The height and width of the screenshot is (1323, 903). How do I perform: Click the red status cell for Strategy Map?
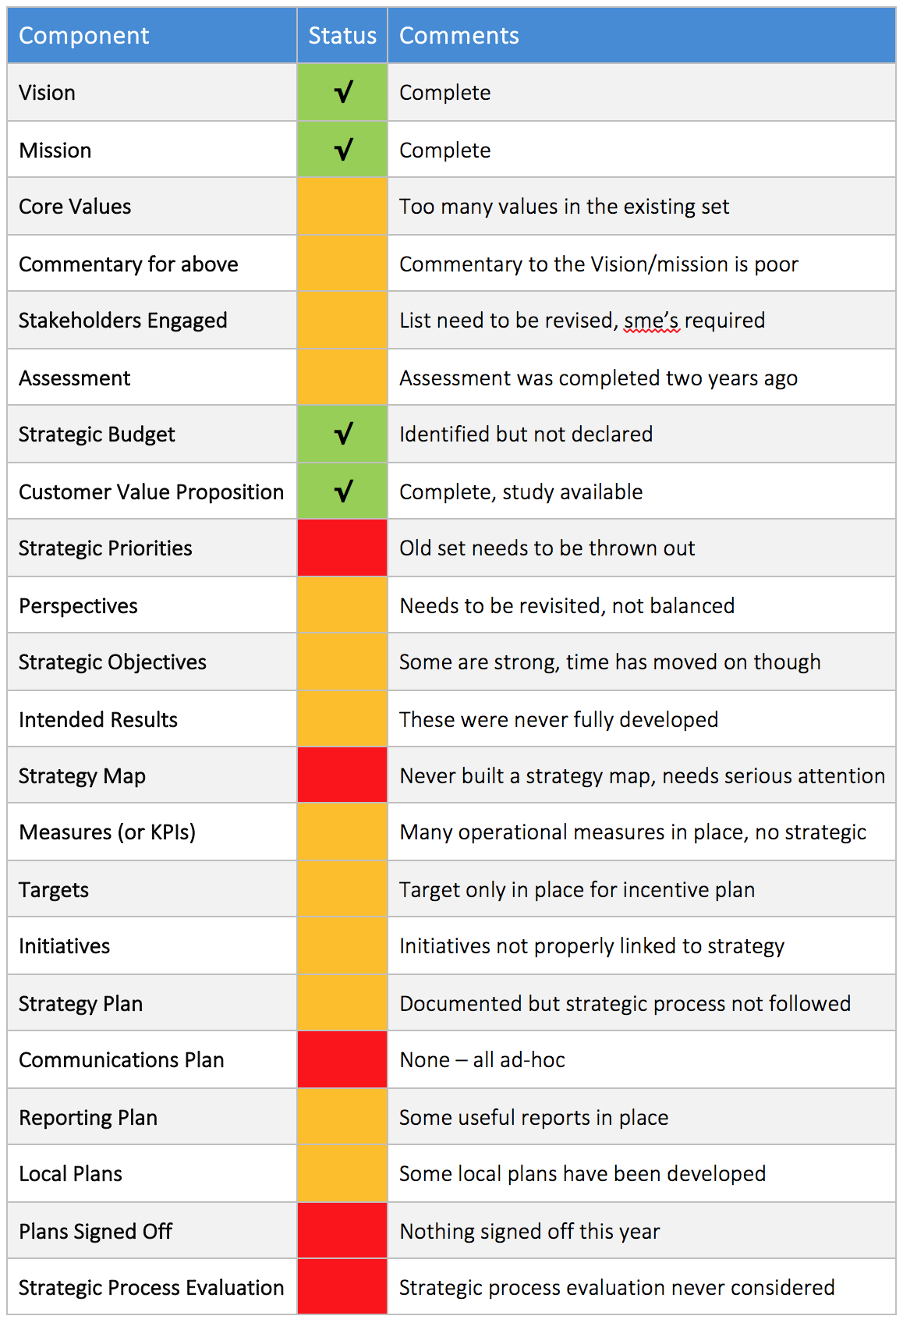(342, 775)
